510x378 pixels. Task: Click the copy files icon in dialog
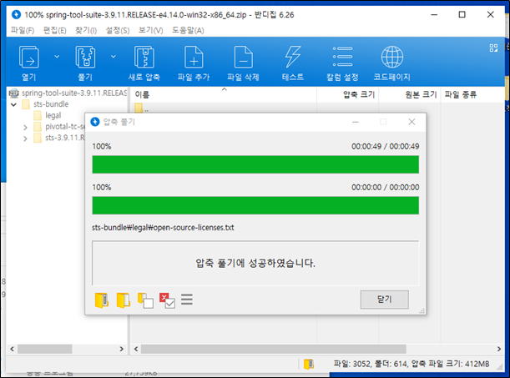click(x=145, y=300)
